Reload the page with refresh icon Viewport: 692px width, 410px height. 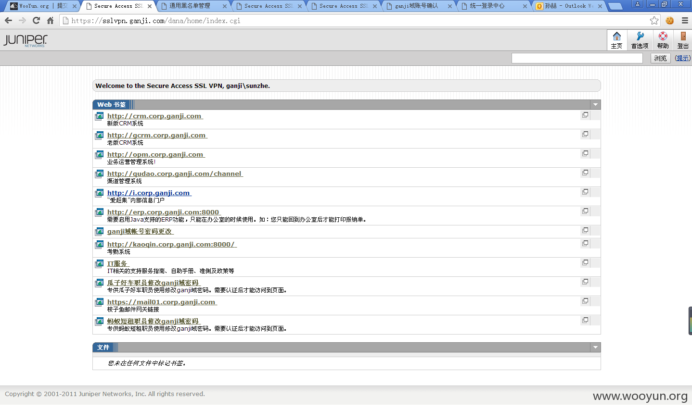36,20
